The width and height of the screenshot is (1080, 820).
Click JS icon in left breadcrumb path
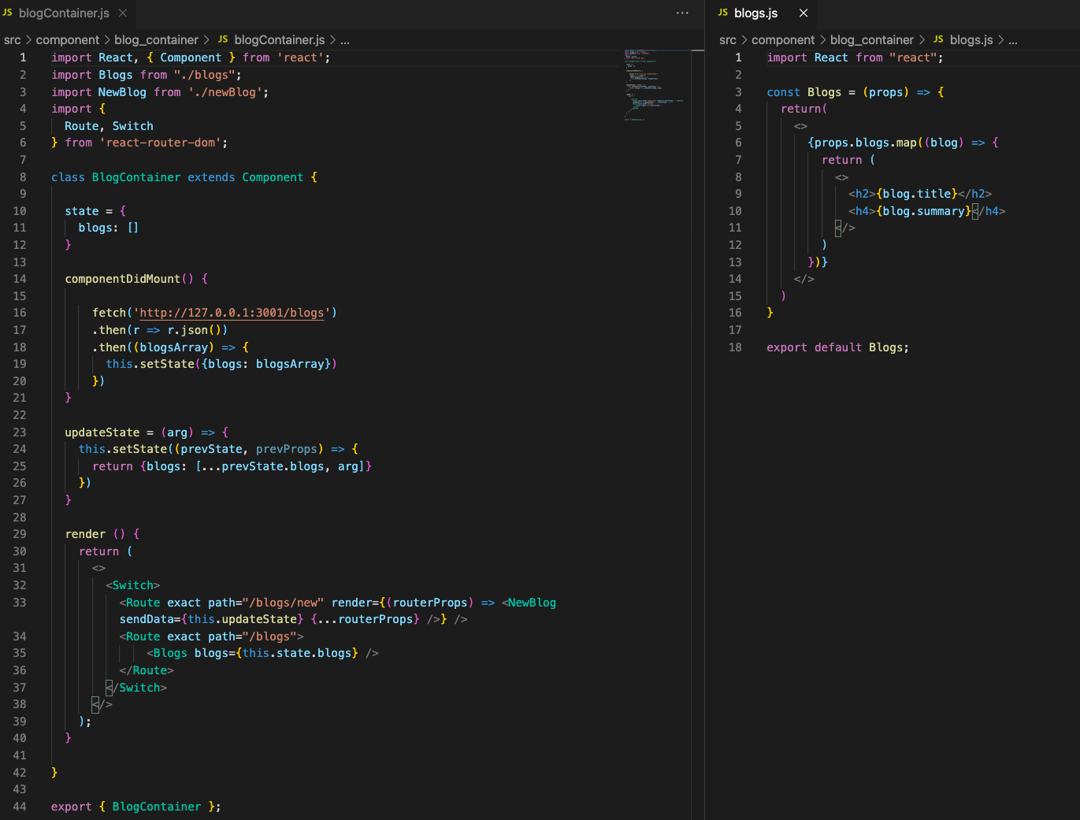pyautogui.click(x=223, y=39)
